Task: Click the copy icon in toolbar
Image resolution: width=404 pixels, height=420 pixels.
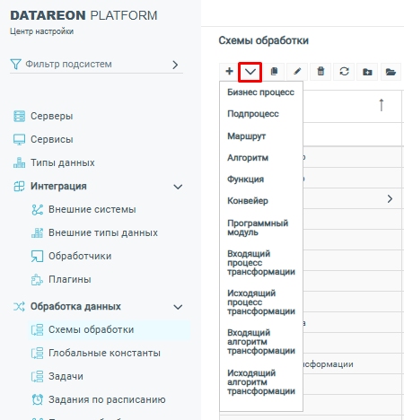Action: 274,72
